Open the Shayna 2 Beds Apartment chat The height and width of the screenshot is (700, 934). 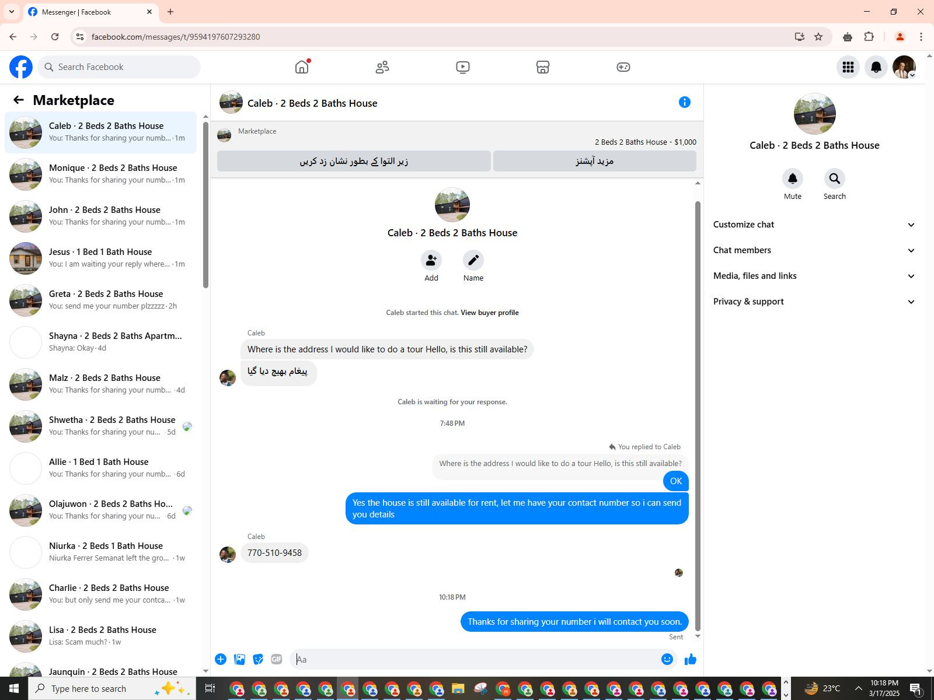coord(100,342)
